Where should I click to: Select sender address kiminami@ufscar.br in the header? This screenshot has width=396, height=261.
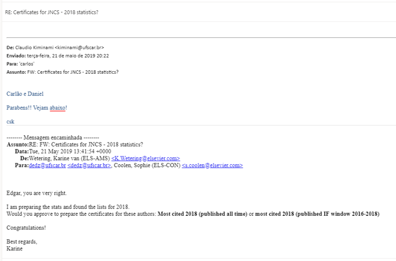(79, 48)
